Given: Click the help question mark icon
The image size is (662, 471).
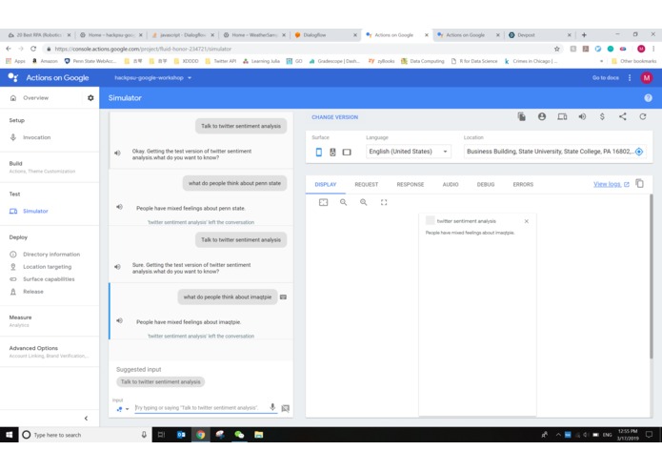Looking at the screenshot, I should [648, 98].
